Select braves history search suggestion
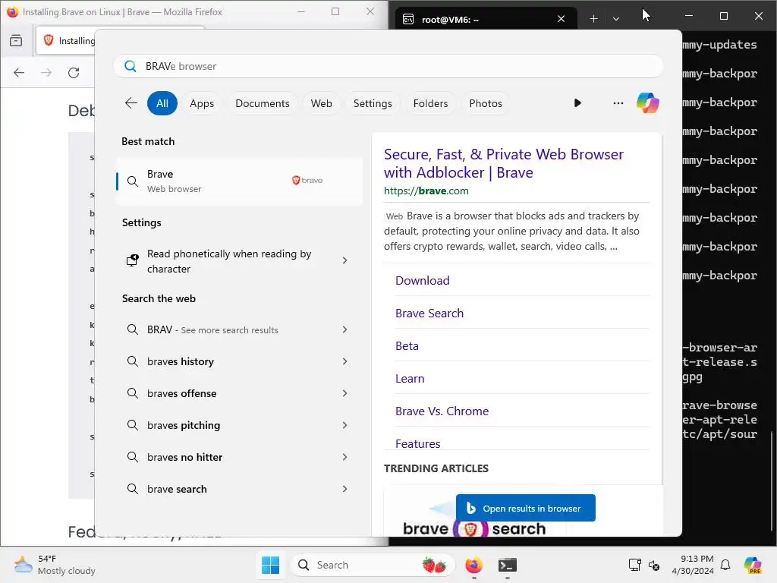 tap(181, 361)
